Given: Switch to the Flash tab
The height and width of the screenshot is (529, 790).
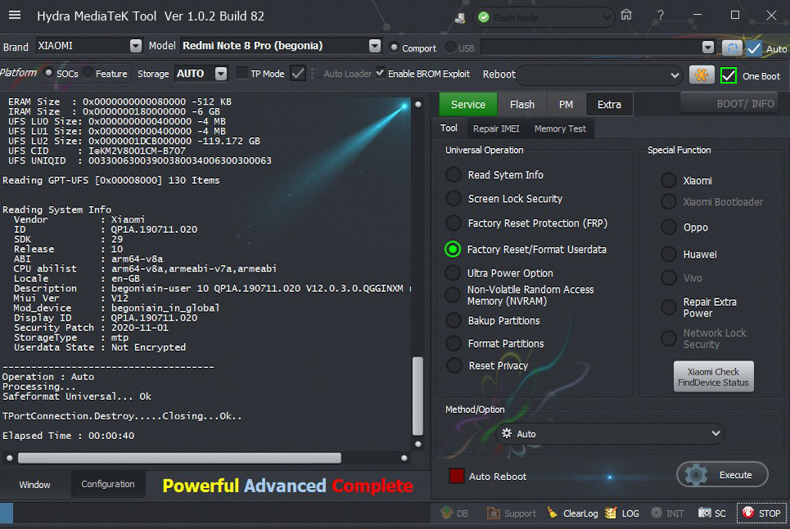Looking at the screenshot, I should coord(522,104).
